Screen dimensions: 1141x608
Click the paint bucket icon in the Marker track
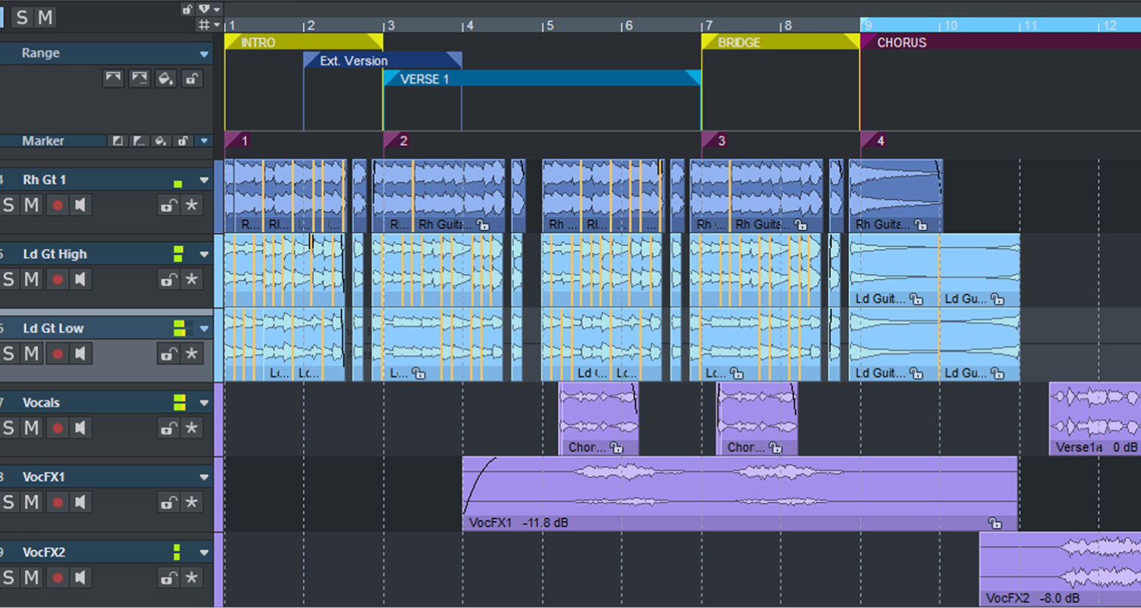tap(161, 140)
